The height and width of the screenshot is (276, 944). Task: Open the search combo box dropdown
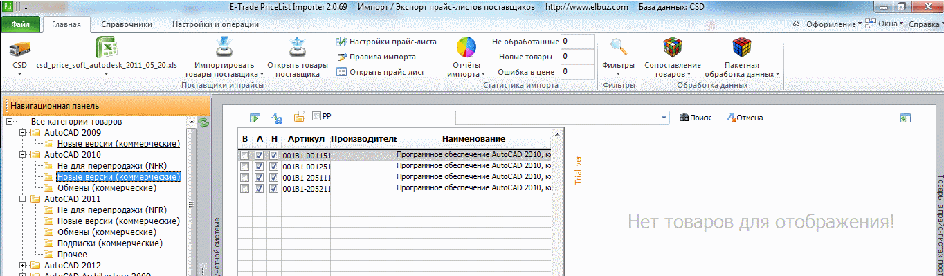(x=664, y=118)
